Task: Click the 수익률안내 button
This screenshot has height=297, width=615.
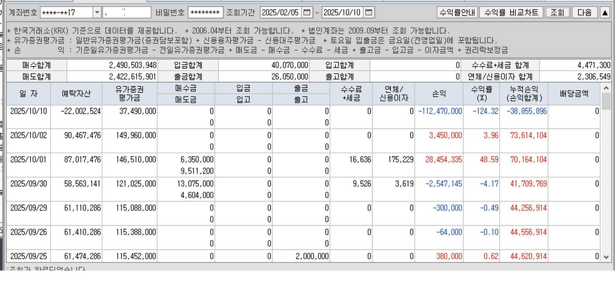Action: [457, 13]
